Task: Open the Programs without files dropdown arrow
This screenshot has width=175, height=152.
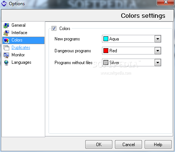Action: click(x=158, y=63)
